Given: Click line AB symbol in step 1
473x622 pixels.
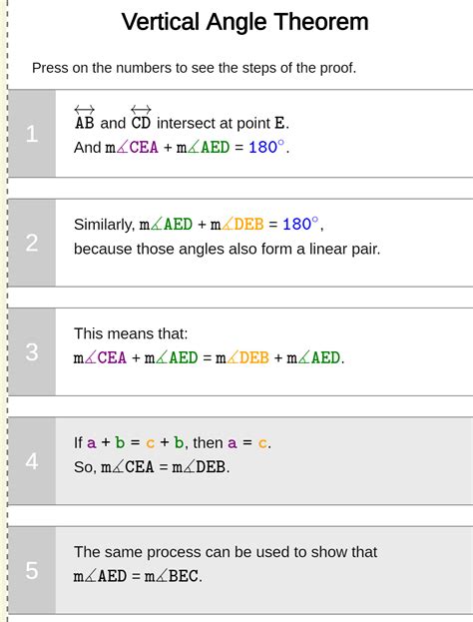Looking at the screenshot, I should (85, 118).
